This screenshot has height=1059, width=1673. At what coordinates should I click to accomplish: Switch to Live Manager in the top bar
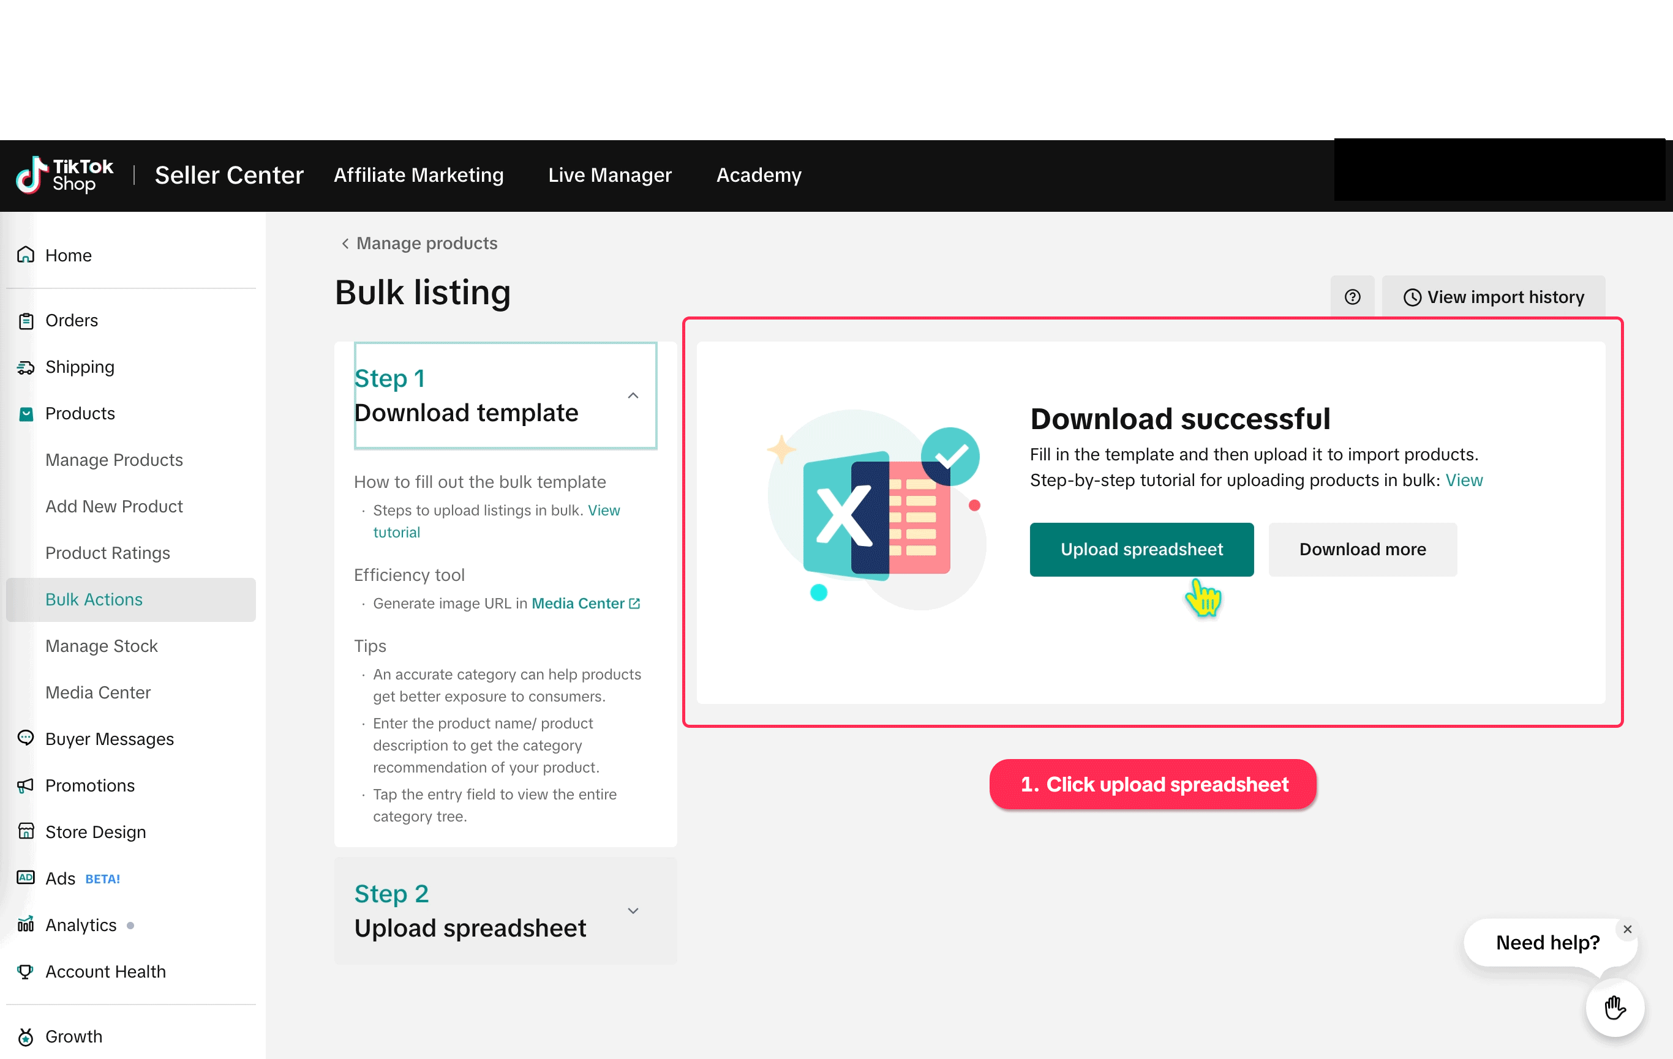pyautogui.click(x=609, y=175)
